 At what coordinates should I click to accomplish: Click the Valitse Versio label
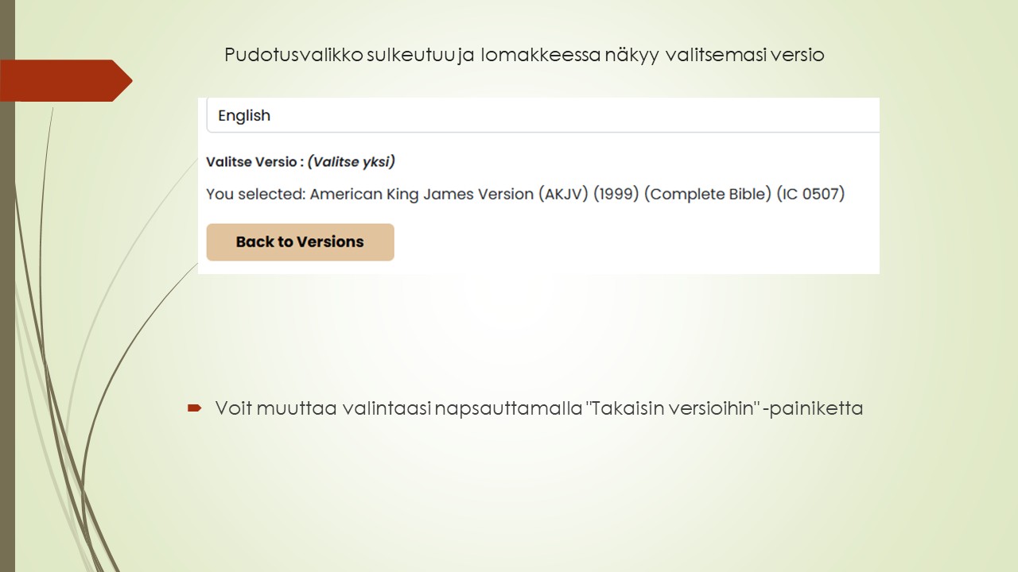click(x=254, y=162)
